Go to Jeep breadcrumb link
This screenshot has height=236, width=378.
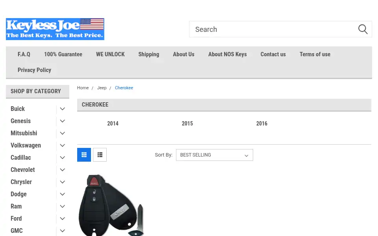click(102, 88)
